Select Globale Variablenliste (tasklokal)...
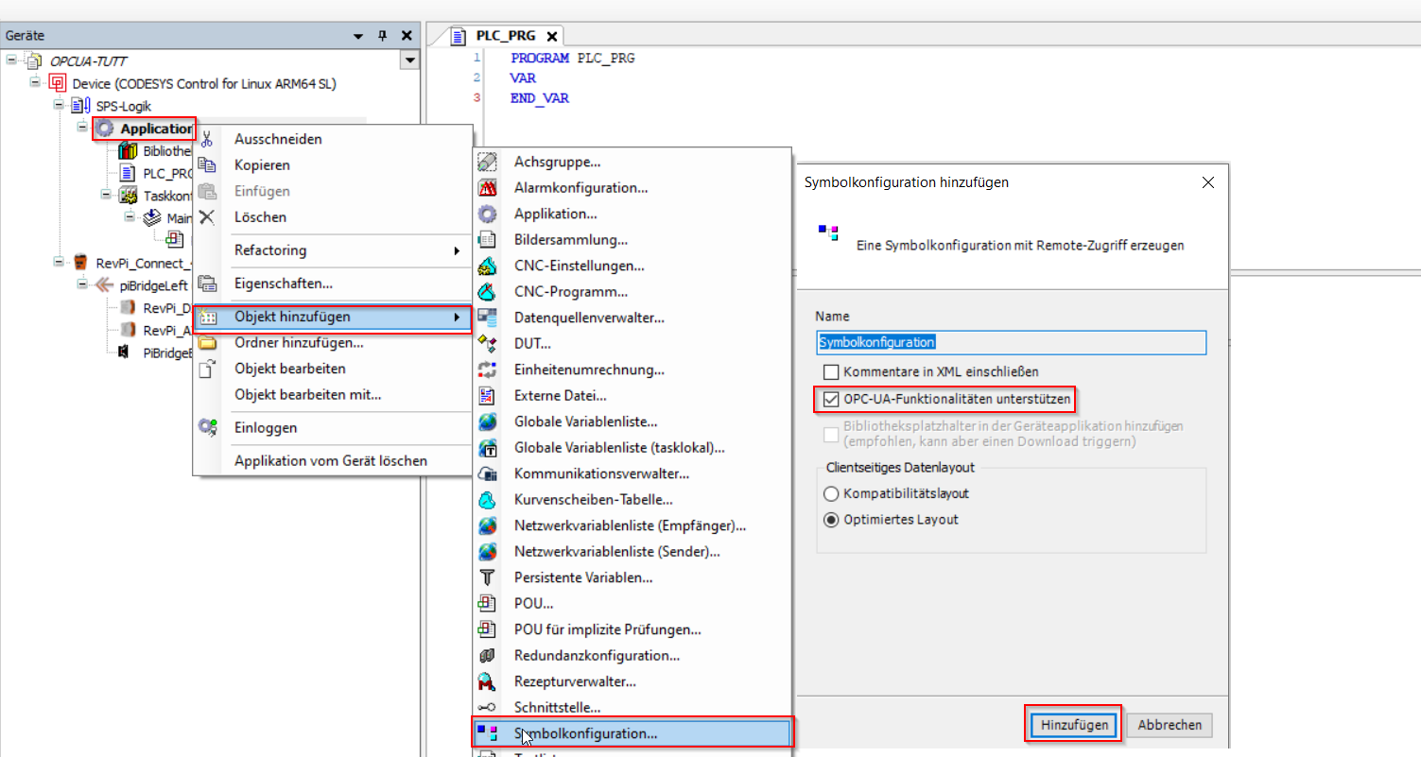 coord(632,447)
